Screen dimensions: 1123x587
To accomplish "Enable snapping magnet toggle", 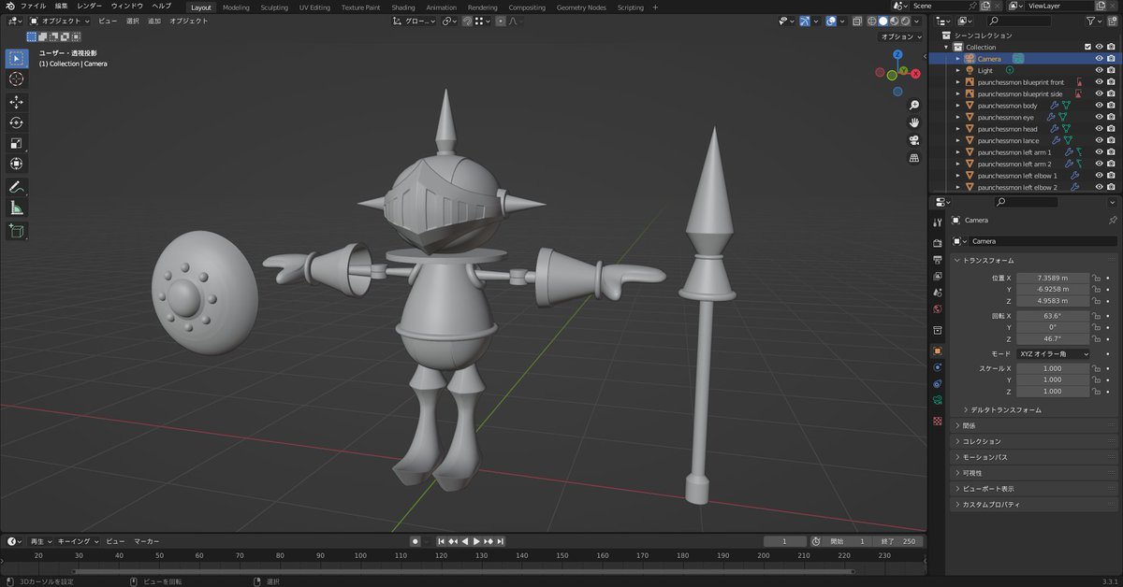I will click(468, 21).
